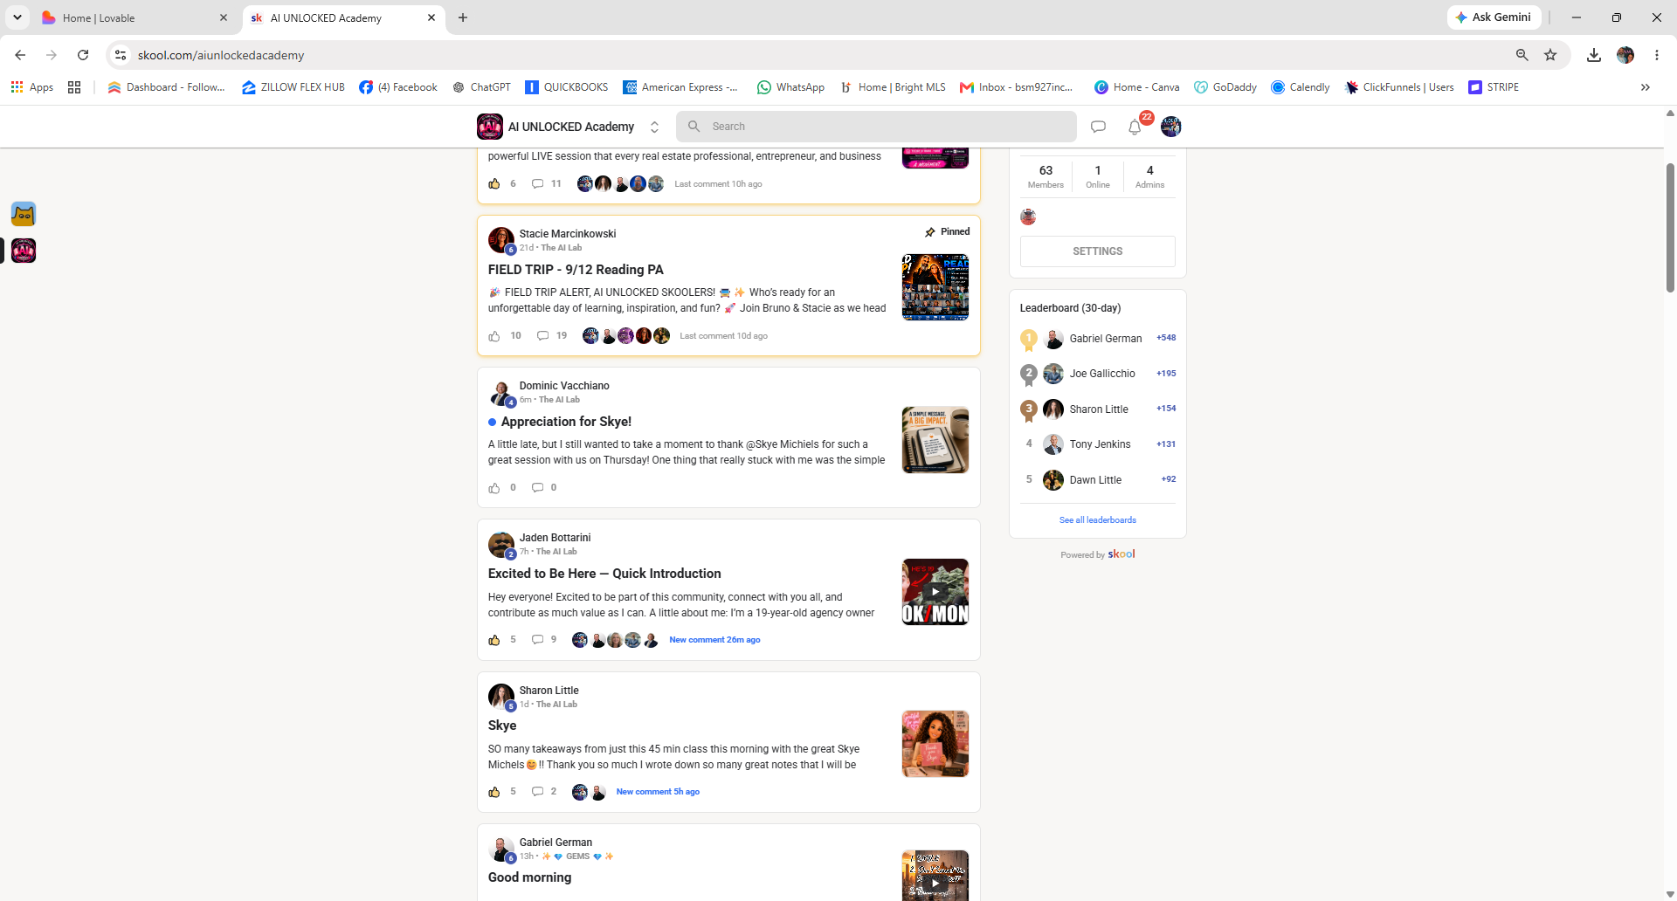Play the Excited to Be Here video thumbnail
Image resolution: width=1677 pixels, height=901 pixels.
click(x=935, y=592)
